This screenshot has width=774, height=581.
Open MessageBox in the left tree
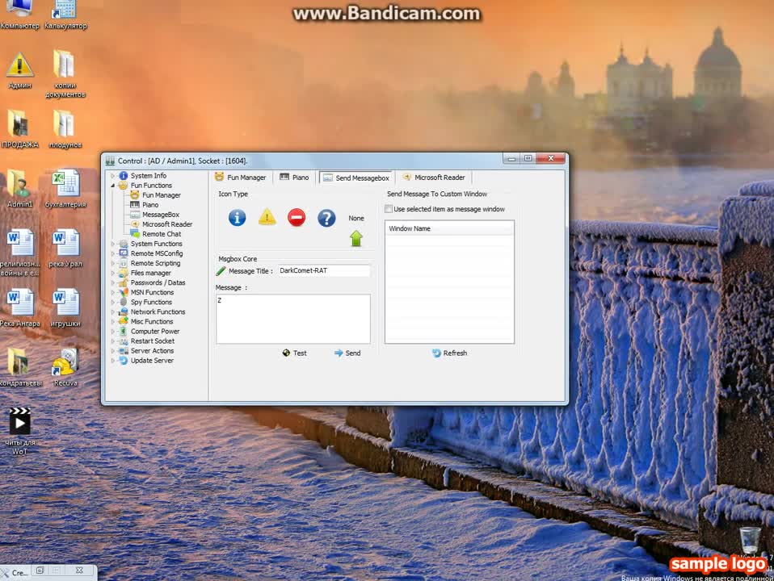pyautogui.click(x=161, y=215)
